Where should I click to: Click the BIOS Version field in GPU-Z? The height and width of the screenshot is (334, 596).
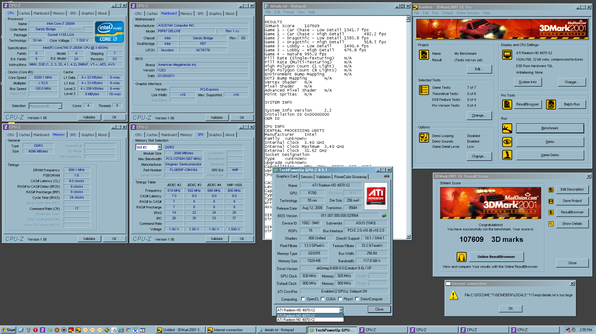[x=339, y=215]
